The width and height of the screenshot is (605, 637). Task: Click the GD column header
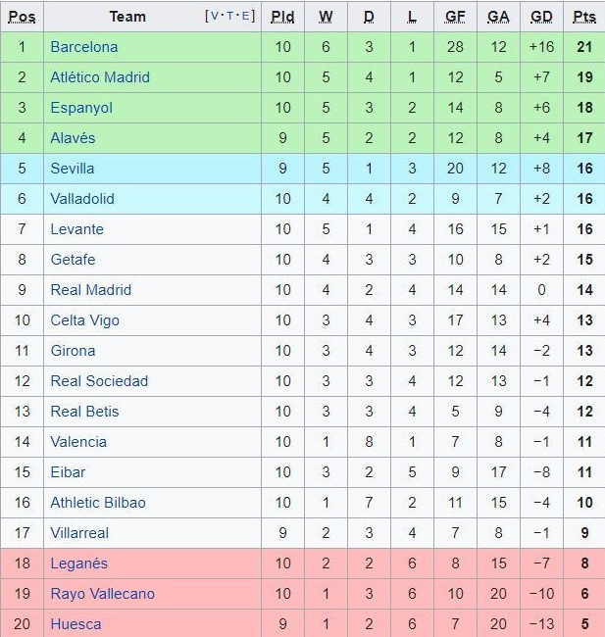tap(541, 17)
